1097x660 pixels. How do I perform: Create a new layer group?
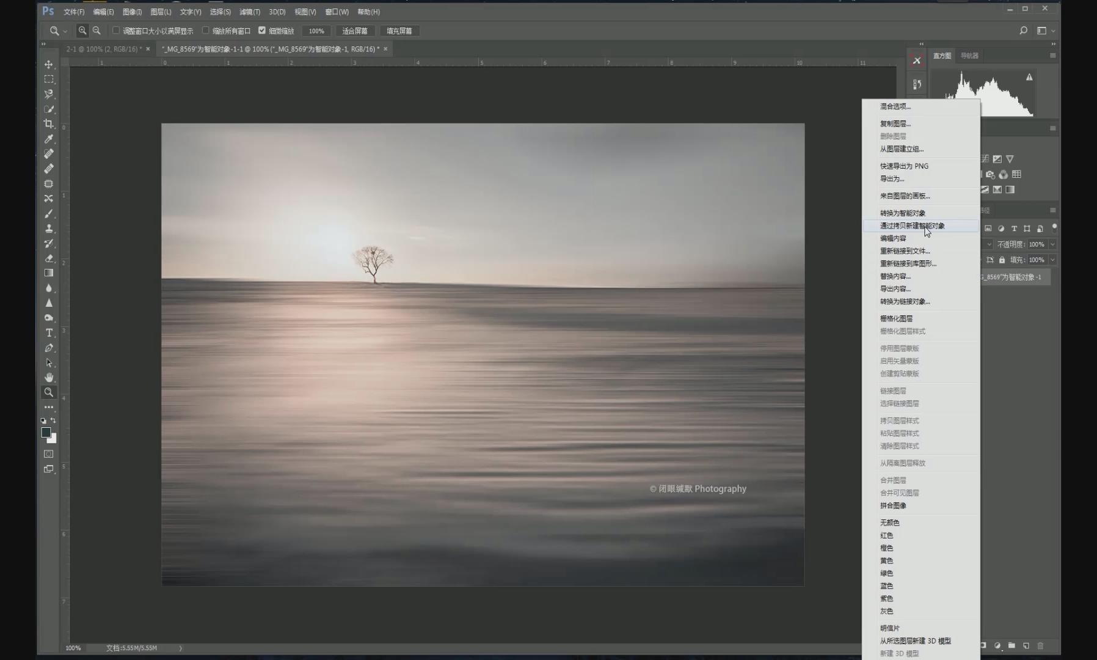(x=1011, y=645)
